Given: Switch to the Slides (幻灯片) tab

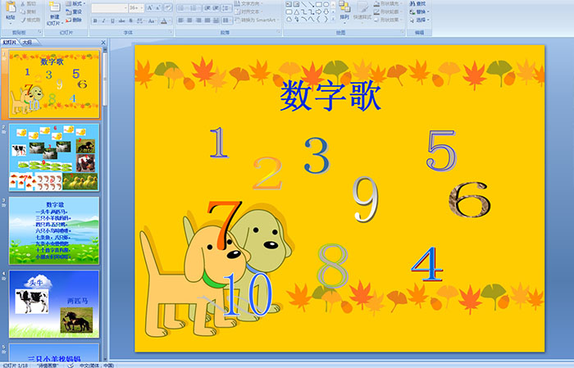Looking at the screenshot, I should pos(9,42).
